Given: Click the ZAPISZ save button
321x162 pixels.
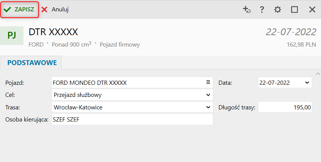Looking at the screenshot, I should pos(20,9).
